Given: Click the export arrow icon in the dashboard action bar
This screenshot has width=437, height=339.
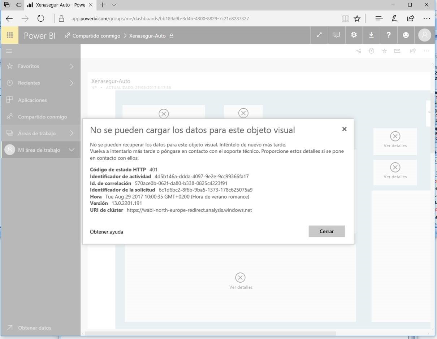Looking at the screenshot, I should (x=413, y=51).
